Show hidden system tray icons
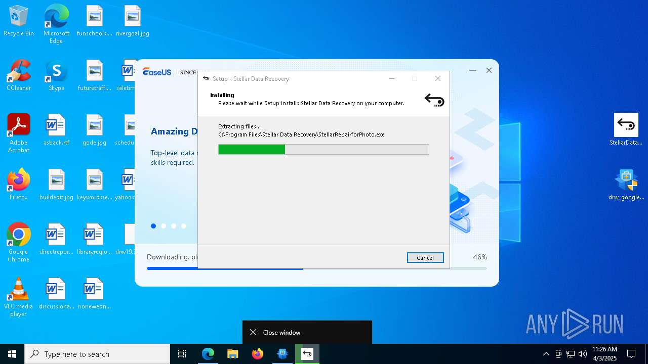Image resolution: width=648 pixels, height=364 pixels. tap(546, 354)
